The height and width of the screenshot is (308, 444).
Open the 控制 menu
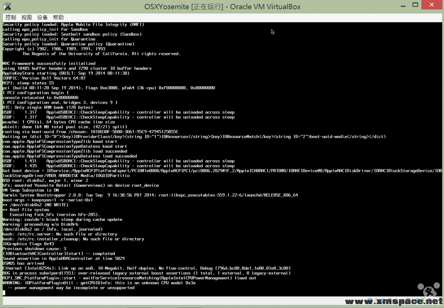pyautogui.click(x=11, y=17)
